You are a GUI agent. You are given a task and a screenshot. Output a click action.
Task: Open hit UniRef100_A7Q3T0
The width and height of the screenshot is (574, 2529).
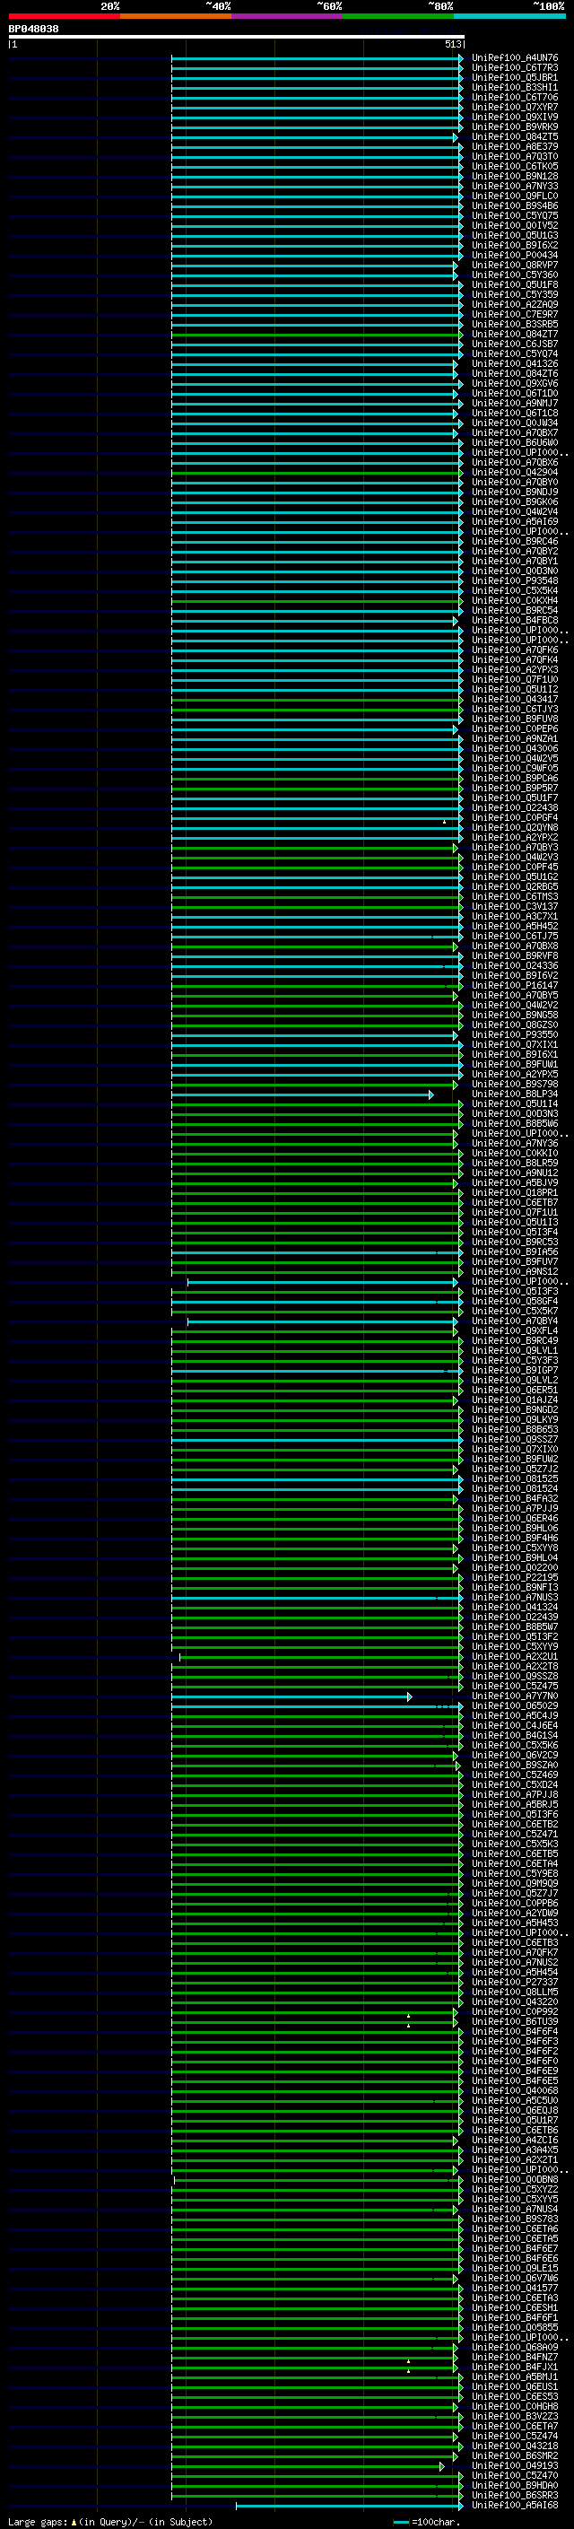(x=514, y=156)
